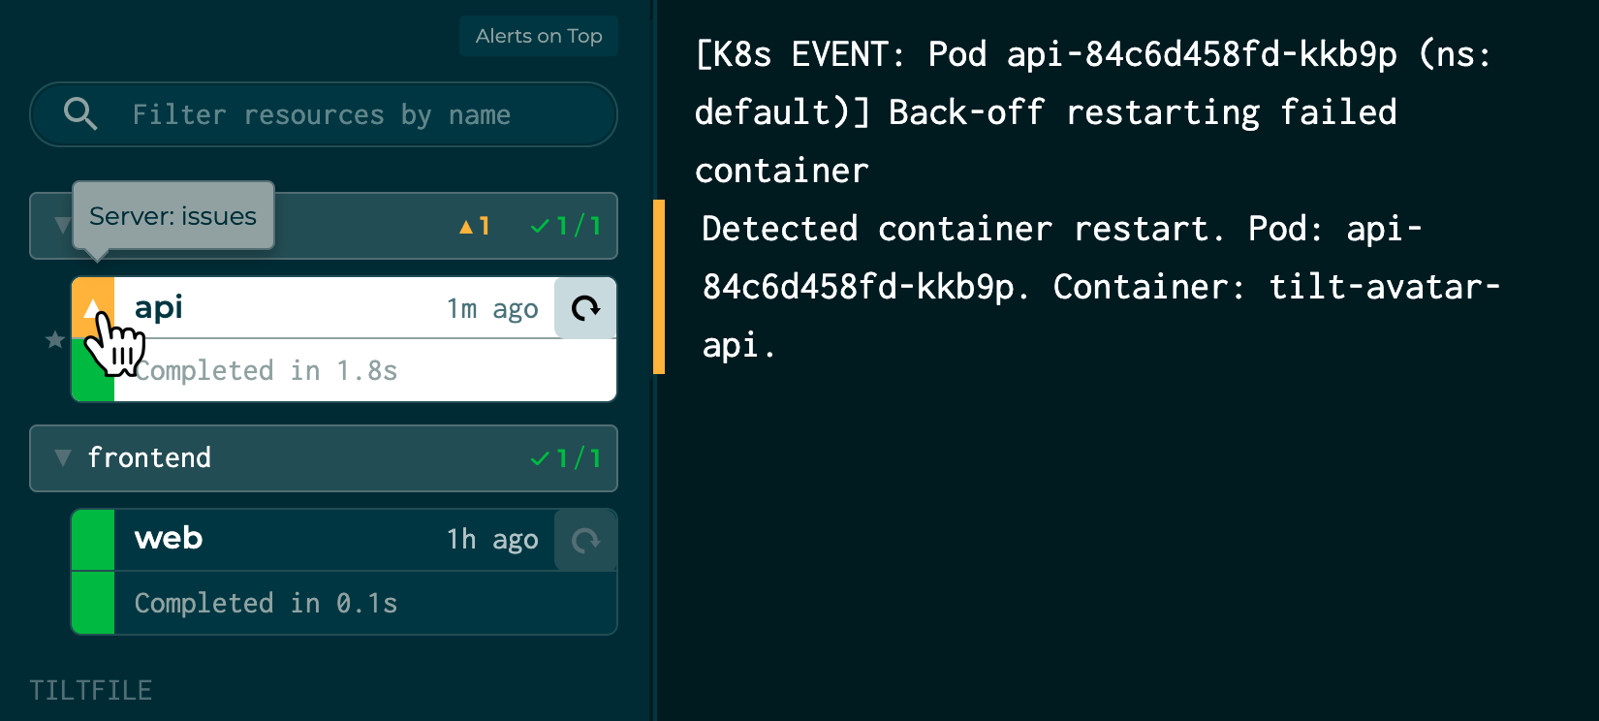Click the search magnifier icon

pyautogui.click(x=80, y=114)
